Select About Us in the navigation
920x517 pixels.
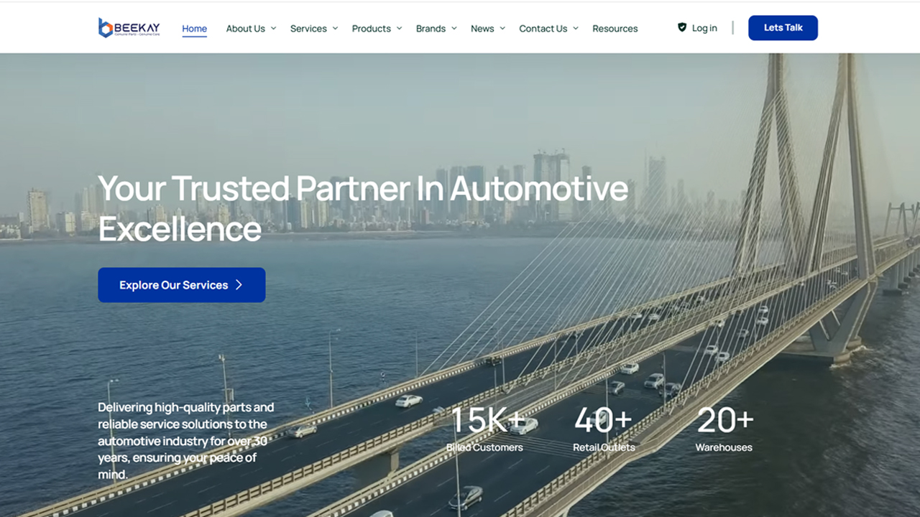point(246,29)
